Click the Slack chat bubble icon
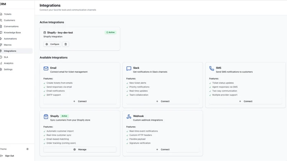This screenshot has height=161, width=287. pos(129,68)
